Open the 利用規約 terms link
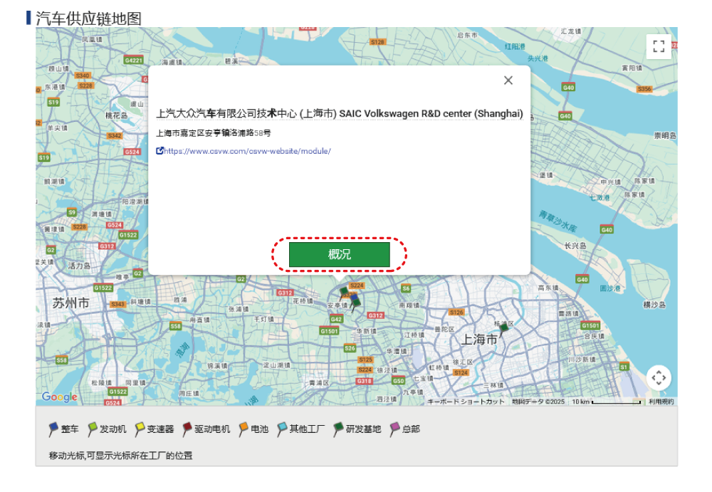Image resolution: width=712 pixels, height=492 pixels. [x=661, y=402]
